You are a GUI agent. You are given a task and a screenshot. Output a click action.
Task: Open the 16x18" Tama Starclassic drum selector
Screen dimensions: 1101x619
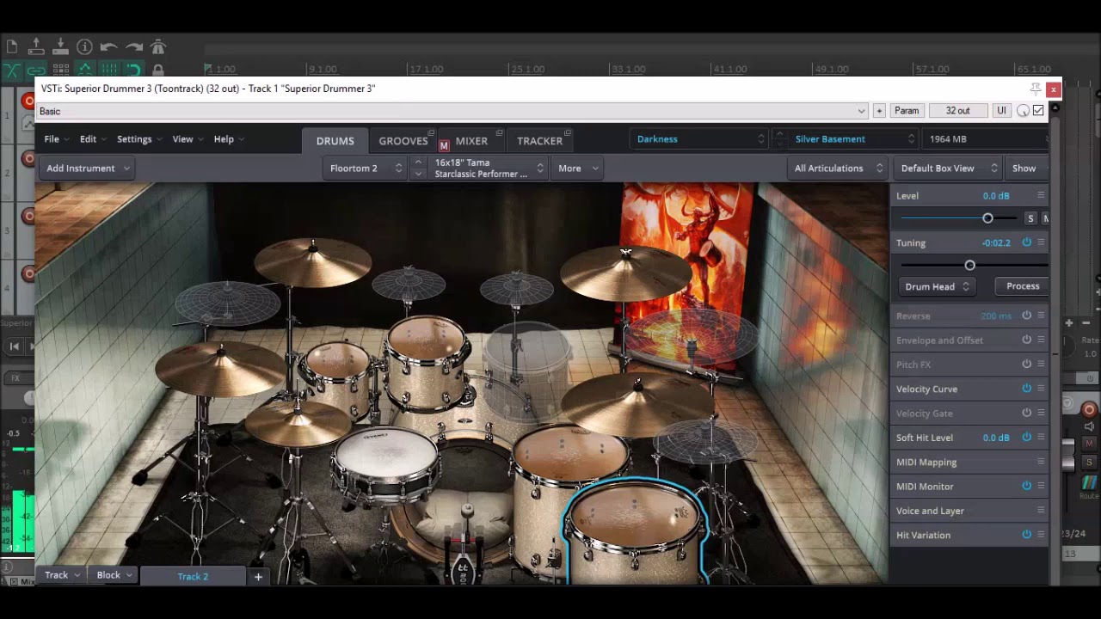[x=489, y=169]
